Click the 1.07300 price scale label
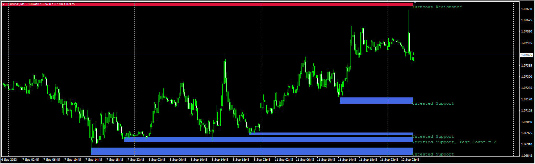 click(x=527, y=77)
